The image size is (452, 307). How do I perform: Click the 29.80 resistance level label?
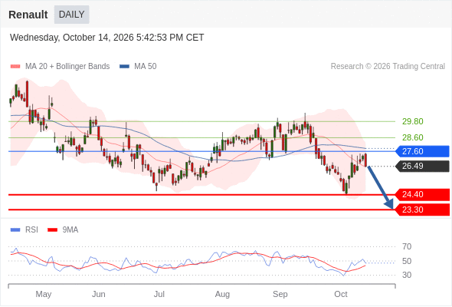(413, 121)
